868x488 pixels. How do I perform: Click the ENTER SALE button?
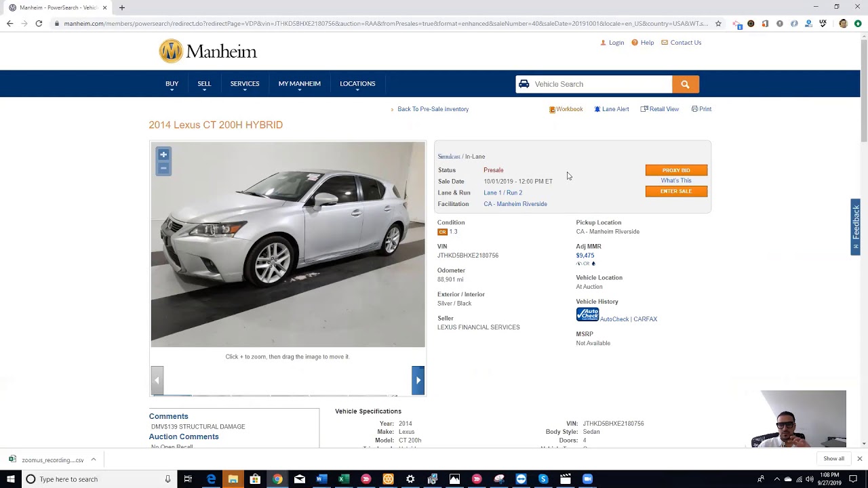(x=676, y=191)
